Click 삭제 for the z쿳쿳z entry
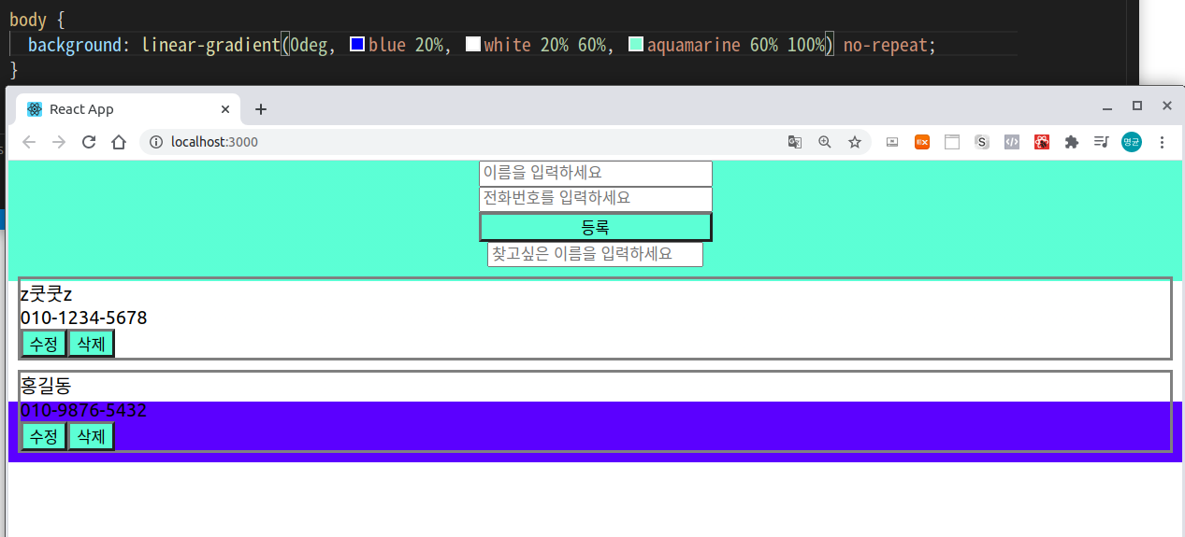Image resolution: width=1185 pixels, height=537 pixels. tap(91, 344)
